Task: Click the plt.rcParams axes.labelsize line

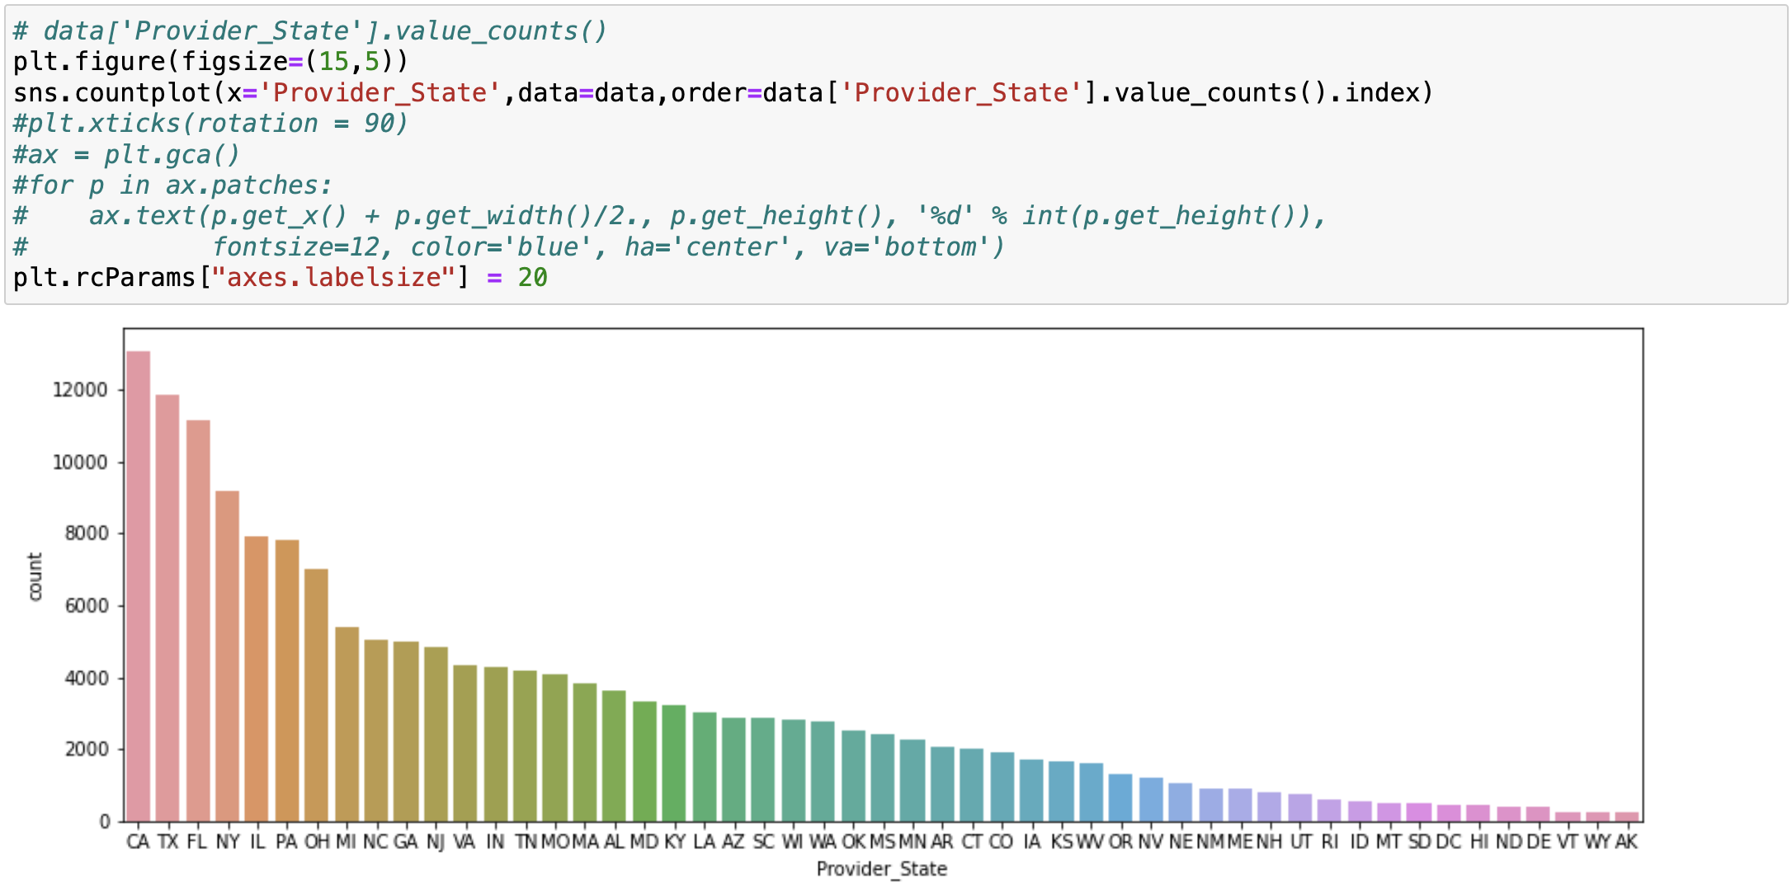Action: 281,278
